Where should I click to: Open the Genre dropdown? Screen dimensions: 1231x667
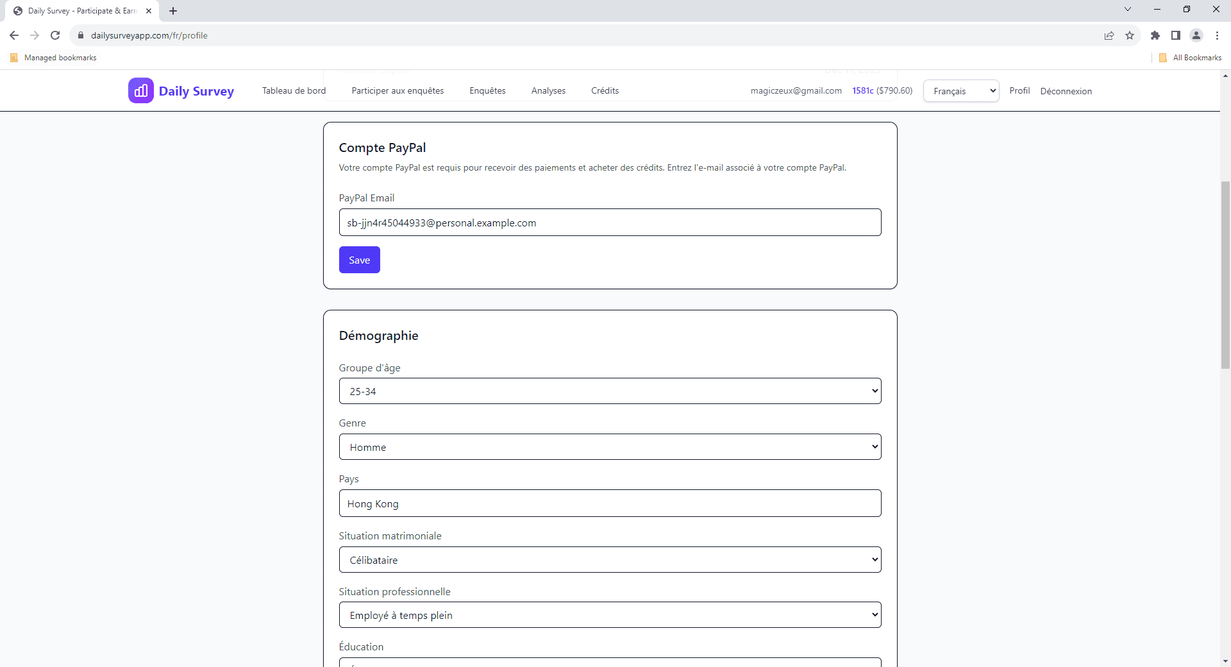pyautogui.click(x=610, y=446)
